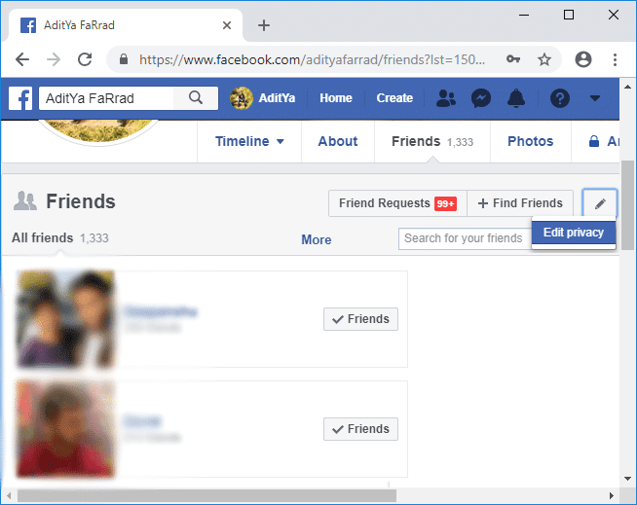Open the Notifications bell
This screenshot has height=505, width=637.
click(x=516, y=98)
